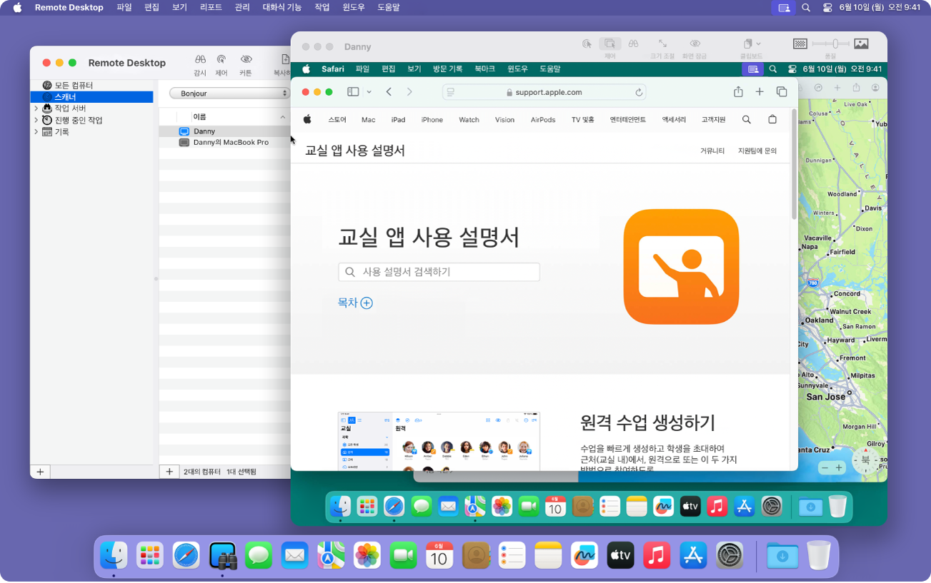Click the 목차 link on the guide page

pyautogui.click(x=355, y=303)
